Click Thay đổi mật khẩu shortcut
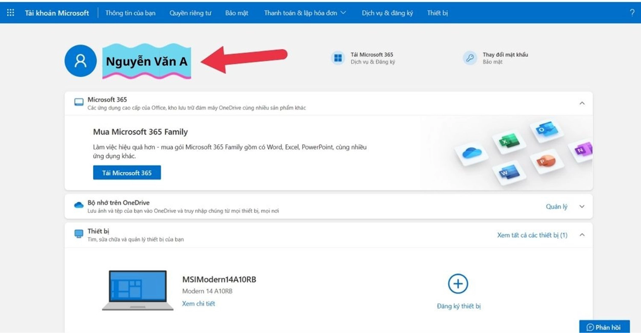This screenshot has height=333, width=641. (505, 54)
